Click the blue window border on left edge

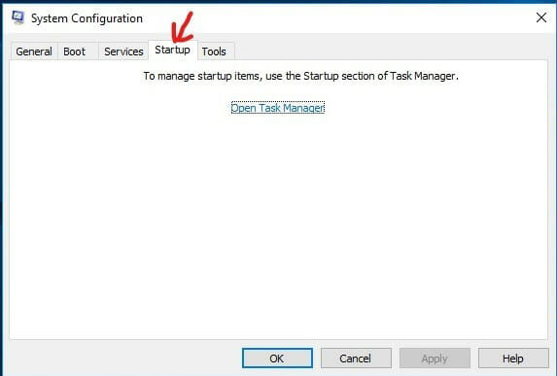pyautogui.click(x=1, y=188)
